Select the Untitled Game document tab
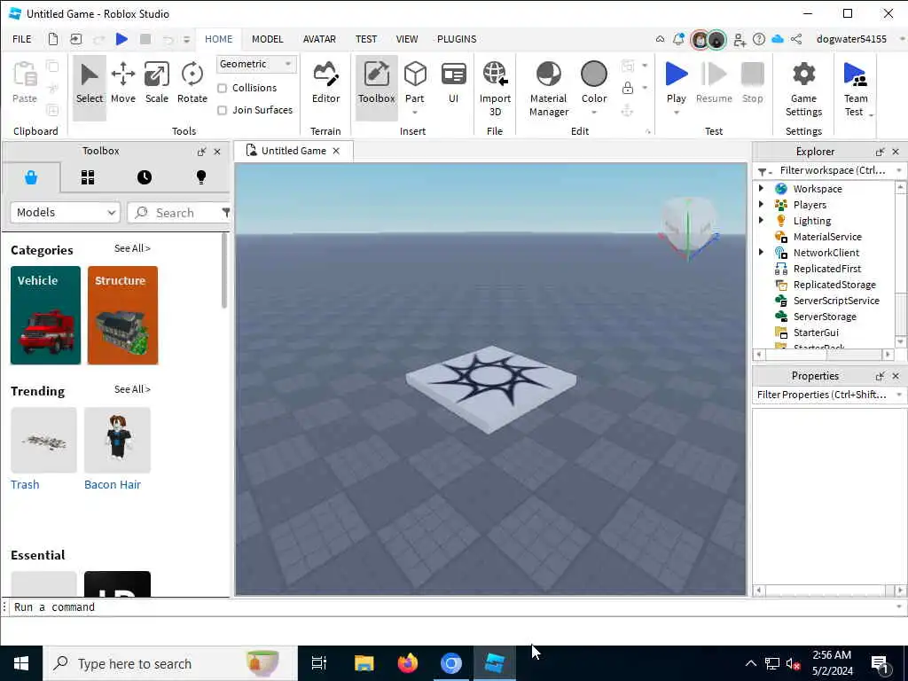The height and width of the screenshot is (681, 908). click(294, 151)
